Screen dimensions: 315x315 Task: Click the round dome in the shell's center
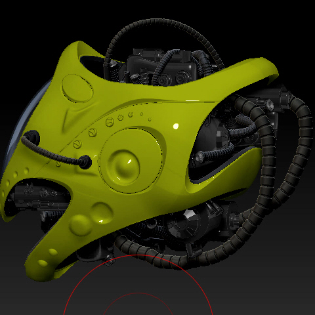(123, 167)
